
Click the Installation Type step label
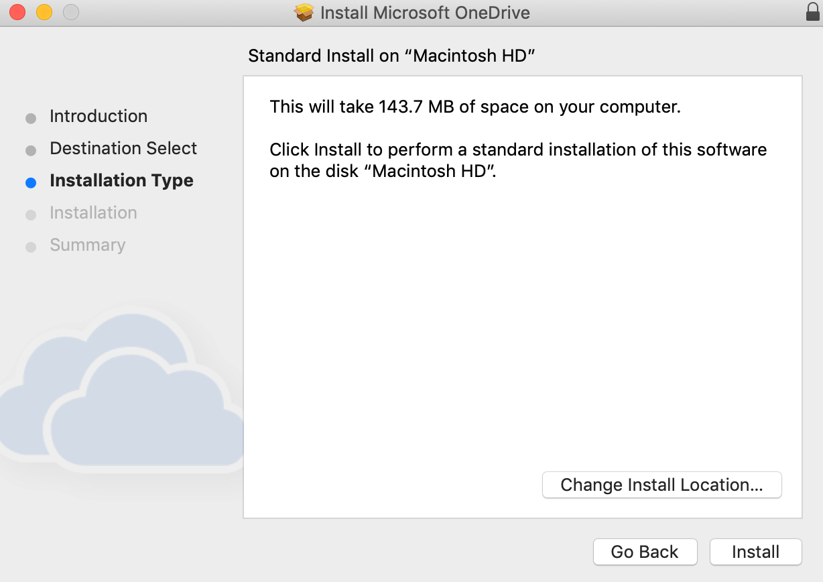121,180
